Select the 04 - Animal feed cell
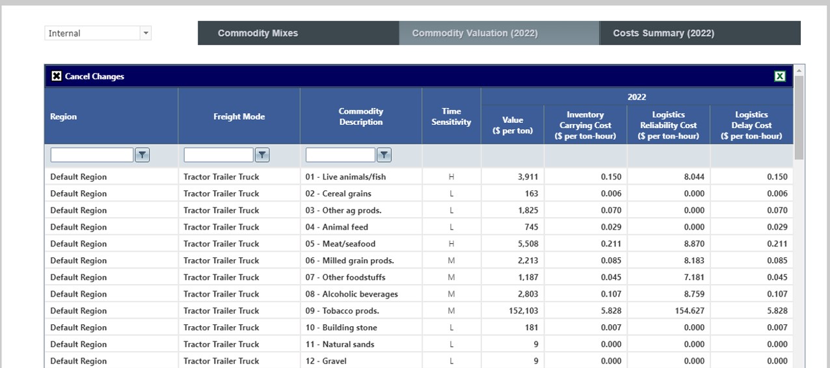 click(361, 227)
